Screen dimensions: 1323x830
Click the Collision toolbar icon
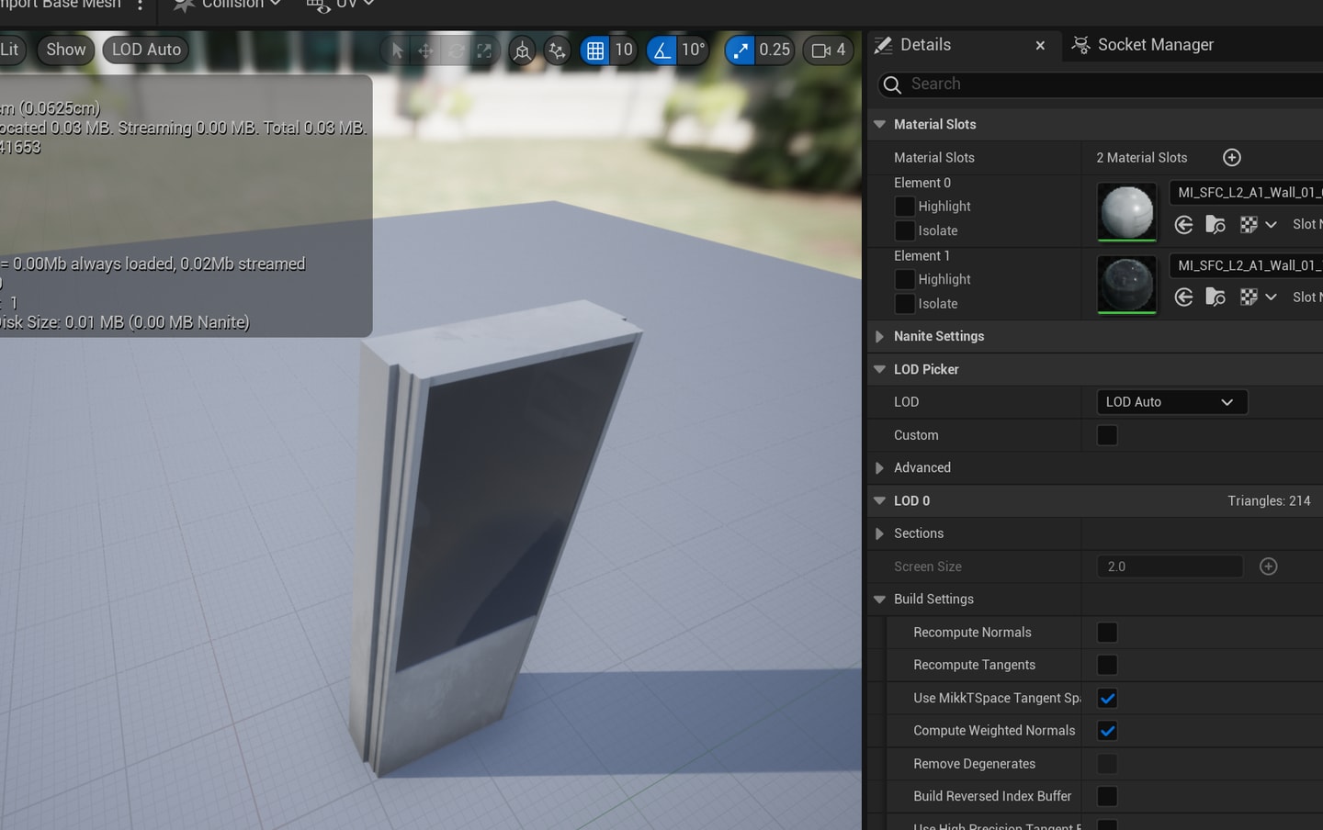point(184,5)
